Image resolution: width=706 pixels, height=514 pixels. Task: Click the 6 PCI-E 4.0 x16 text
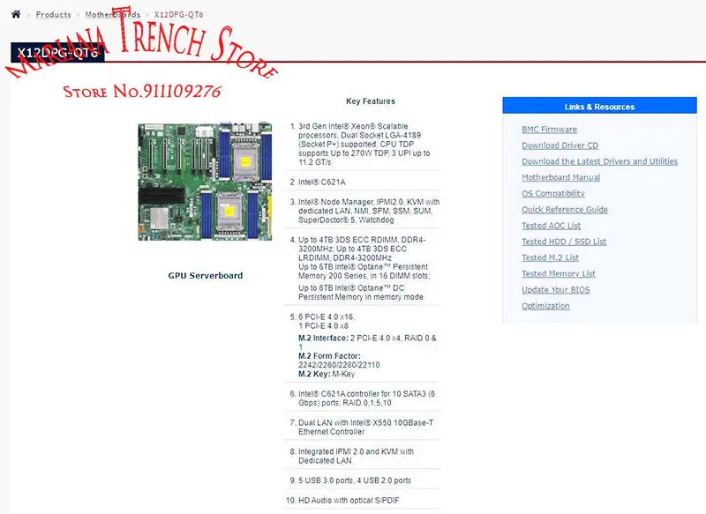(327, 317)
